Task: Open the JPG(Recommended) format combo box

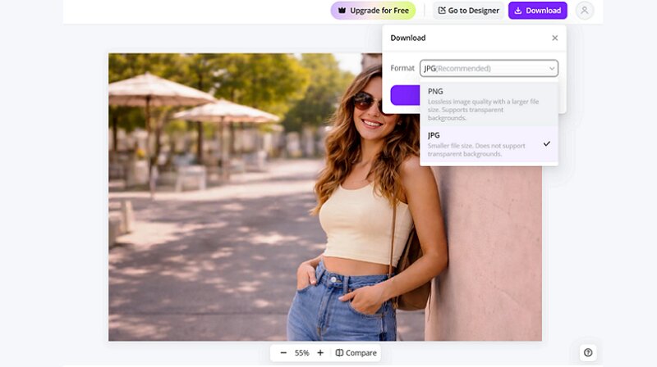Action: coord(485,69)
